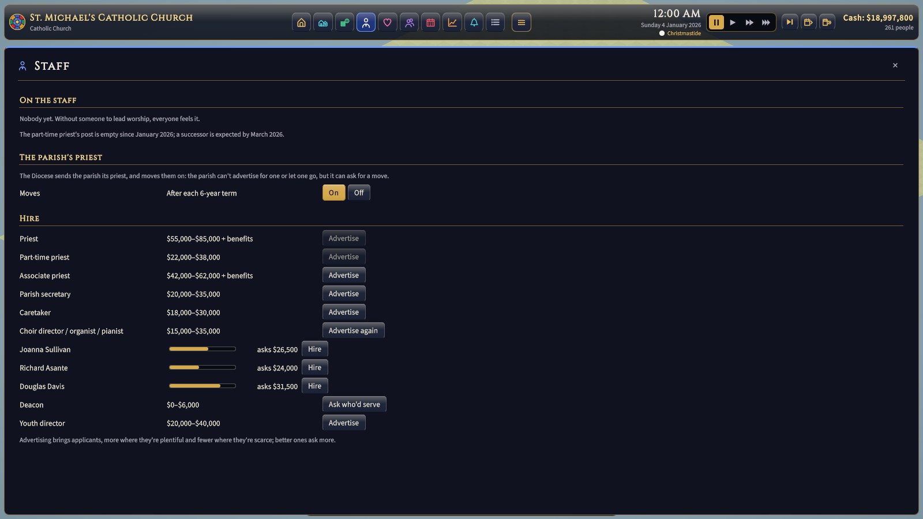Open the bulleted list icon

click(x=495, y=22)
